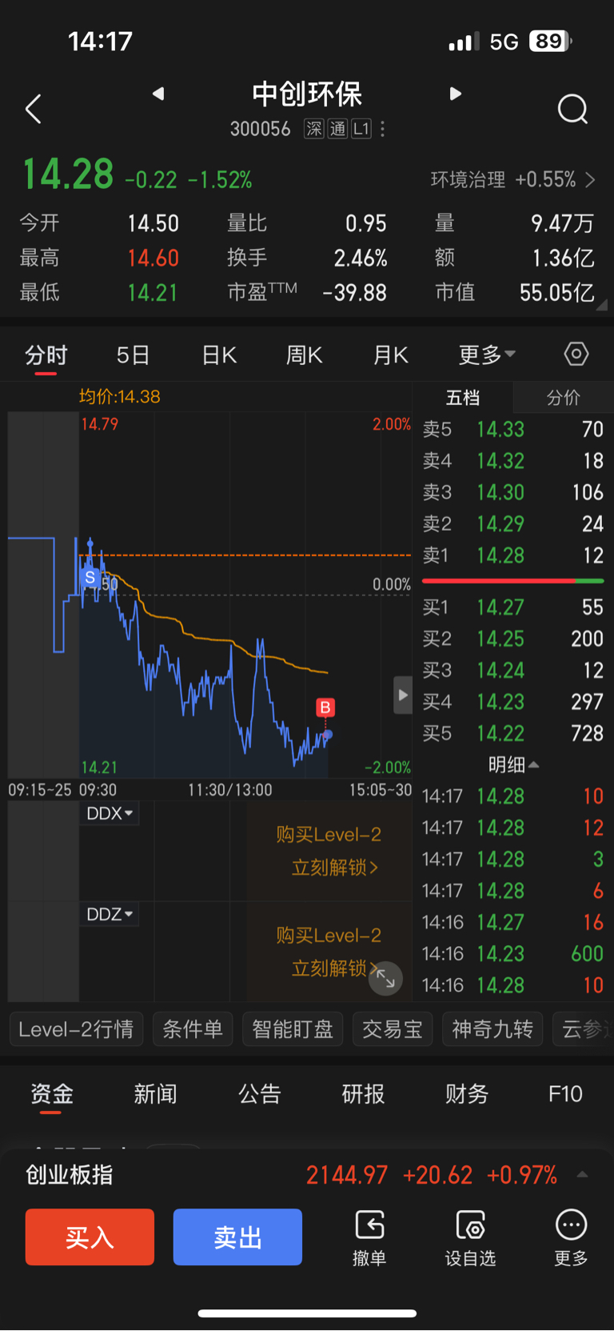Expand the 创业板指 index bar arrow
Screen dimensions: 614x1331
point(582,1175)
